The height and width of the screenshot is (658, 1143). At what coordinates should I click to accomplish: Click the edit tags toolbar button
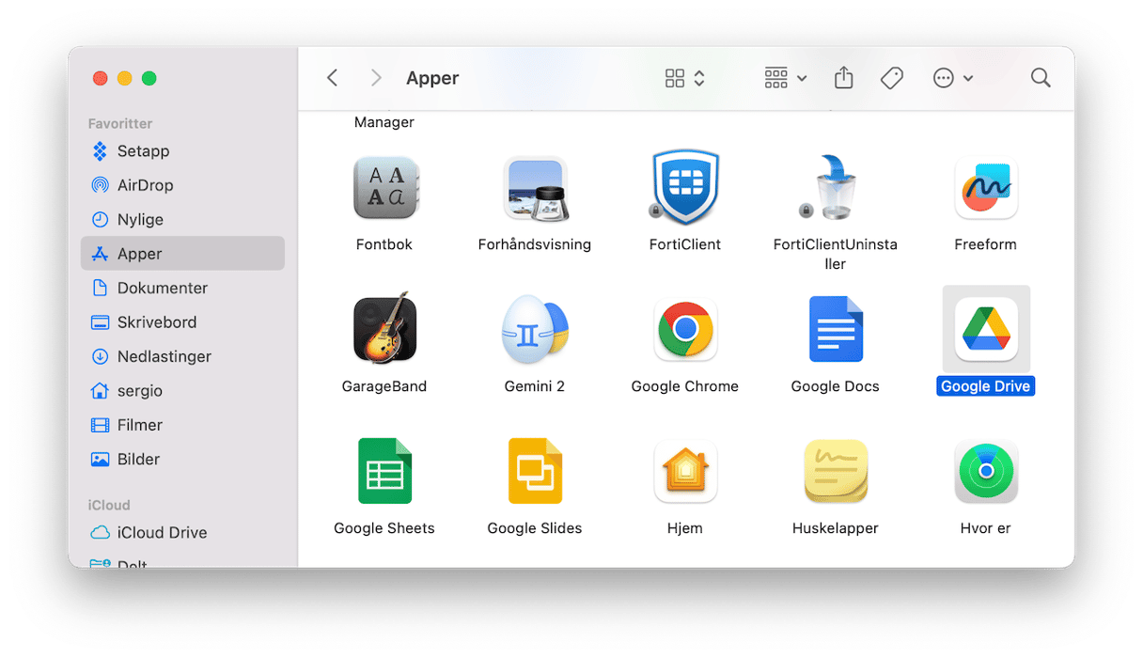[x=891, y=78]
